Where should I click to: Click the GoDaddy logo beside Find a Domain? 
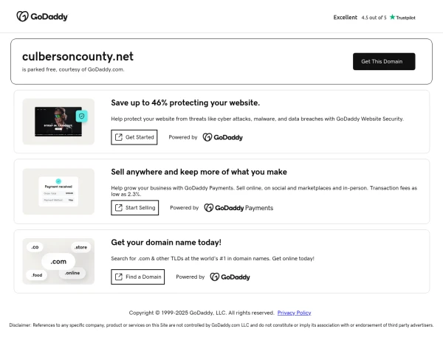[230, 277]
